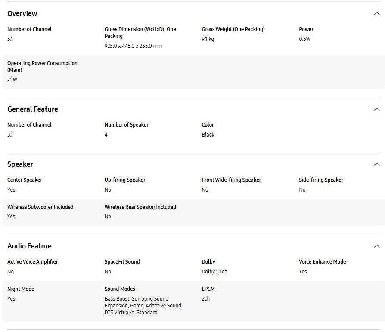385x332 pixels.
Task: Click the Operating Power Consumption (Main) label
Action: 42,66
